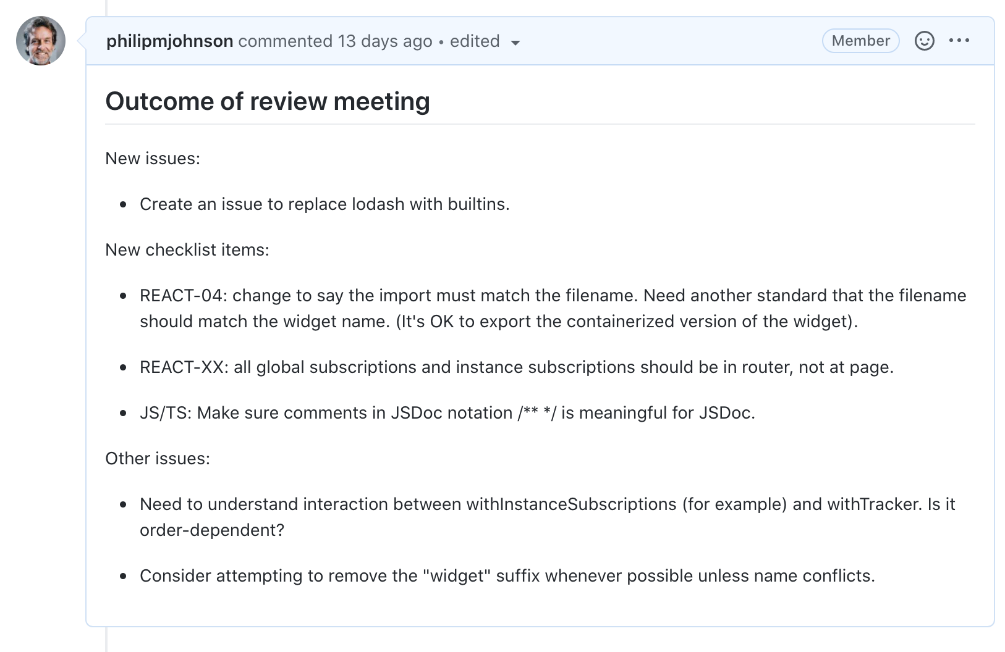Click the "widget" suffix removal bullet
This screenshot has height=652, width=1005.
coord(507,576)
